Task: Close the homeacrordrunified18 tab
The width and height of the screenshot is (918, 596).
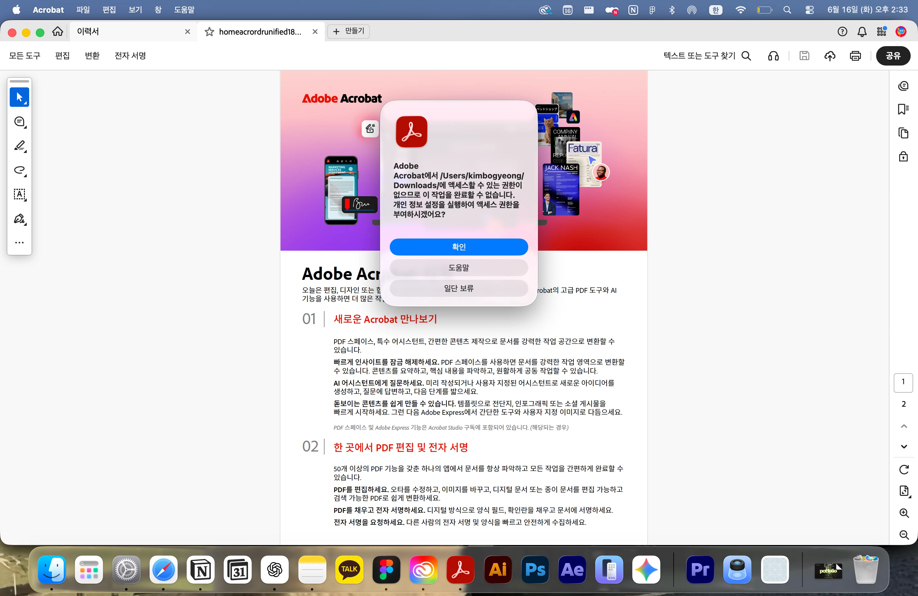Action: [315, 32]
